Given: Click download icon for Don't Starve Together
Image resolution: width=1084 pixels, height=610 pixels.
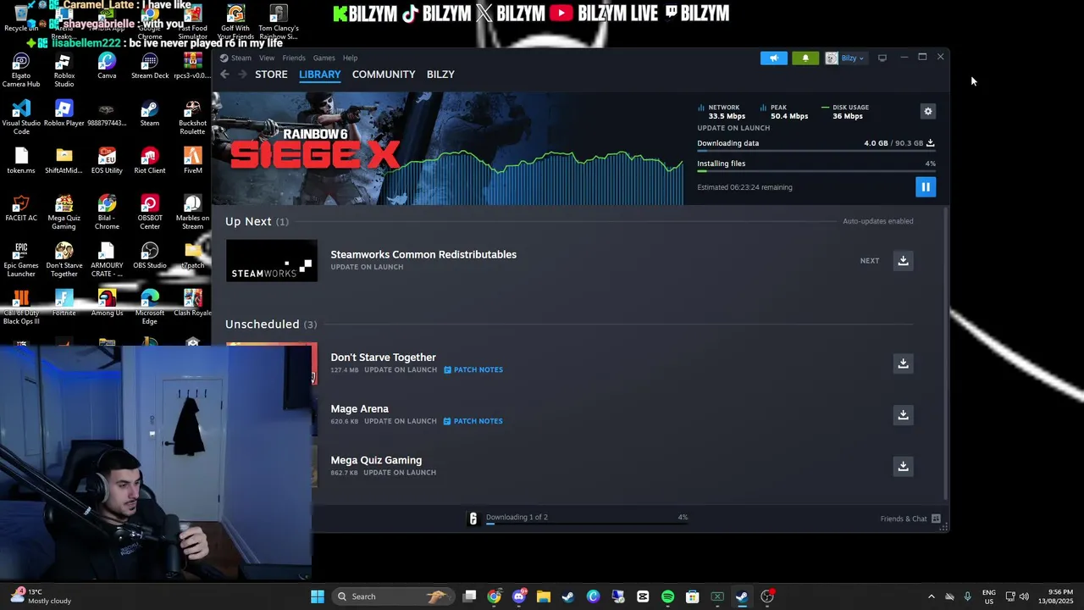Looking at the screenshot, I should 903,363.
